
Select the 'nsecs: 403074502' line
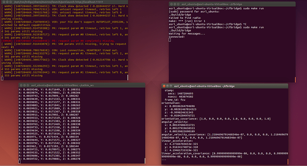coord(180,97)
